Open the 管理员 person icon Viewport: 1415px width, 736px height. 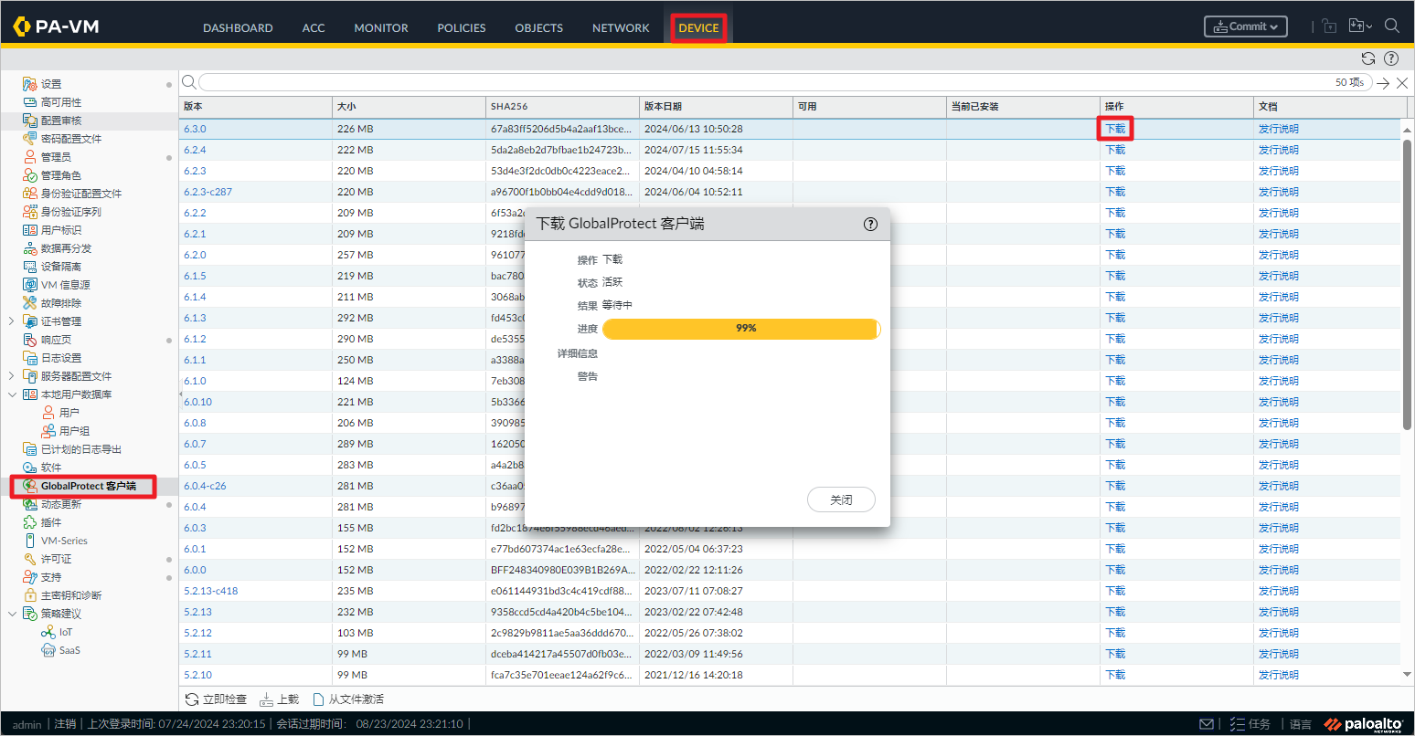tap(30, 157)
